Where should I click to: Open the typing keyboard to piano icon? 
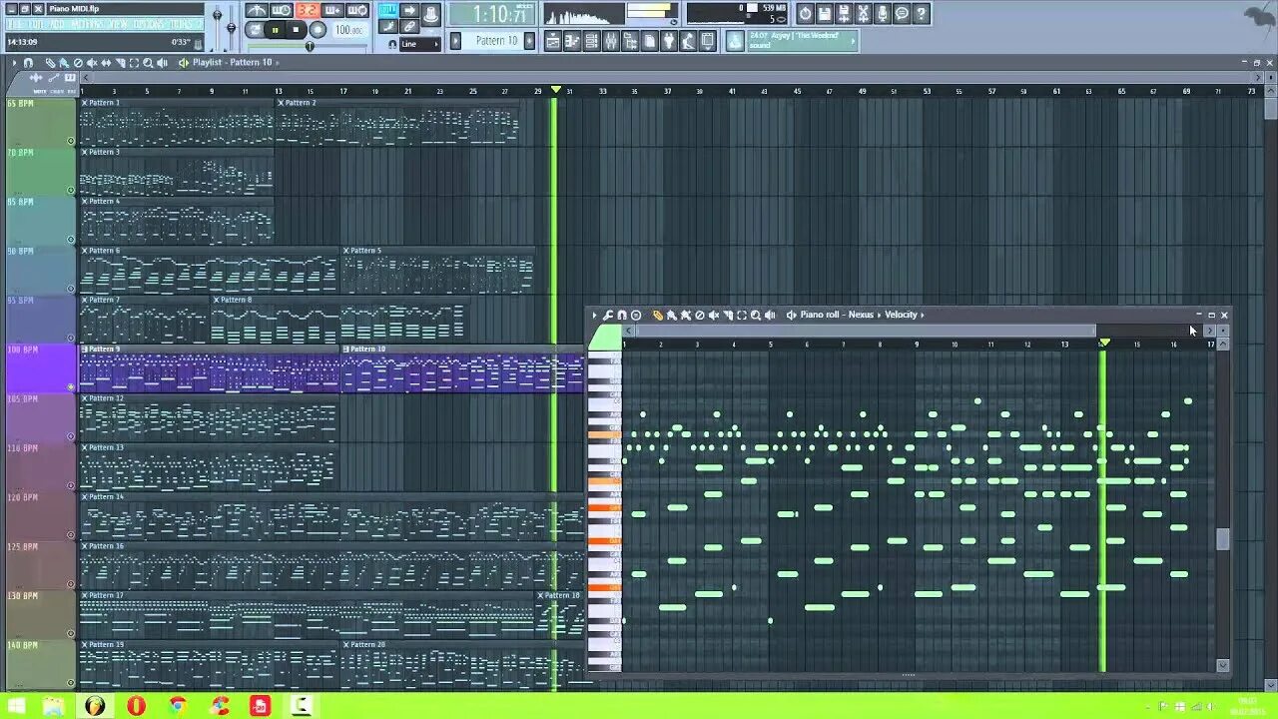pyautogui.click(x=387, y=11)
